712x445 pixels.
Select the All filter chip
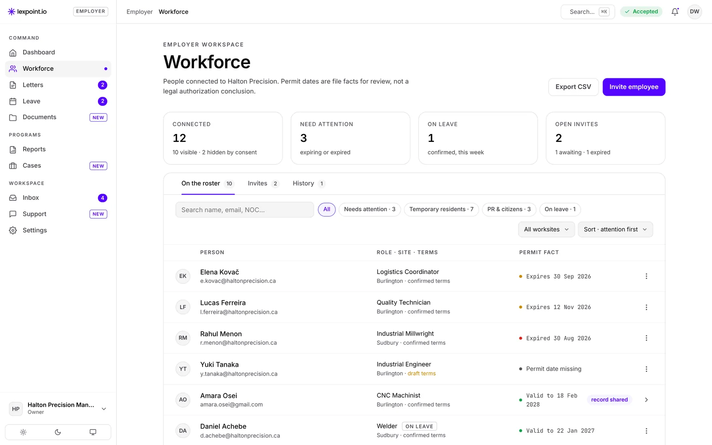click(x=327, y=210)
